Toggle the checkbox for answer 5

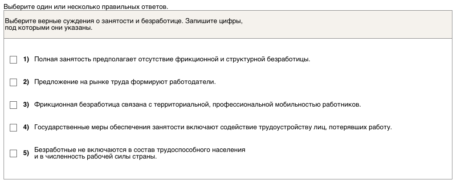[13, 154]
